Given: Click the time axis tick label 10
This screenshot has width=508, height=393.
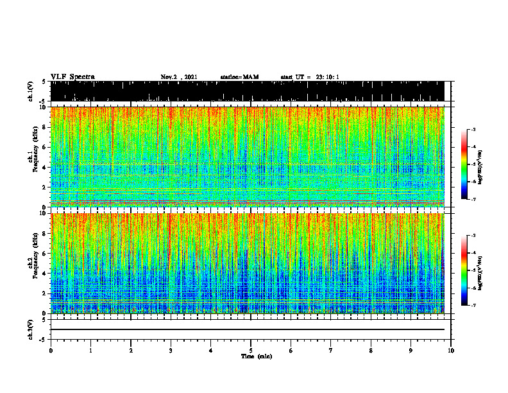Looking at the screenshot, I should tap(451, 351).
